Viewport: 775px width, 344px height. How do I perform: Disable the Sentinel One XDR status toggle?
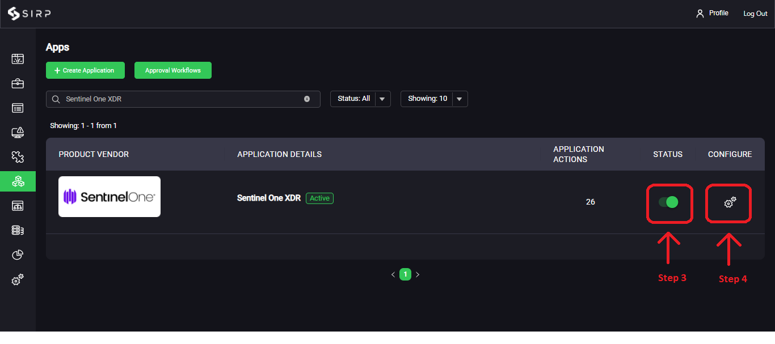(x=668, y=202)
